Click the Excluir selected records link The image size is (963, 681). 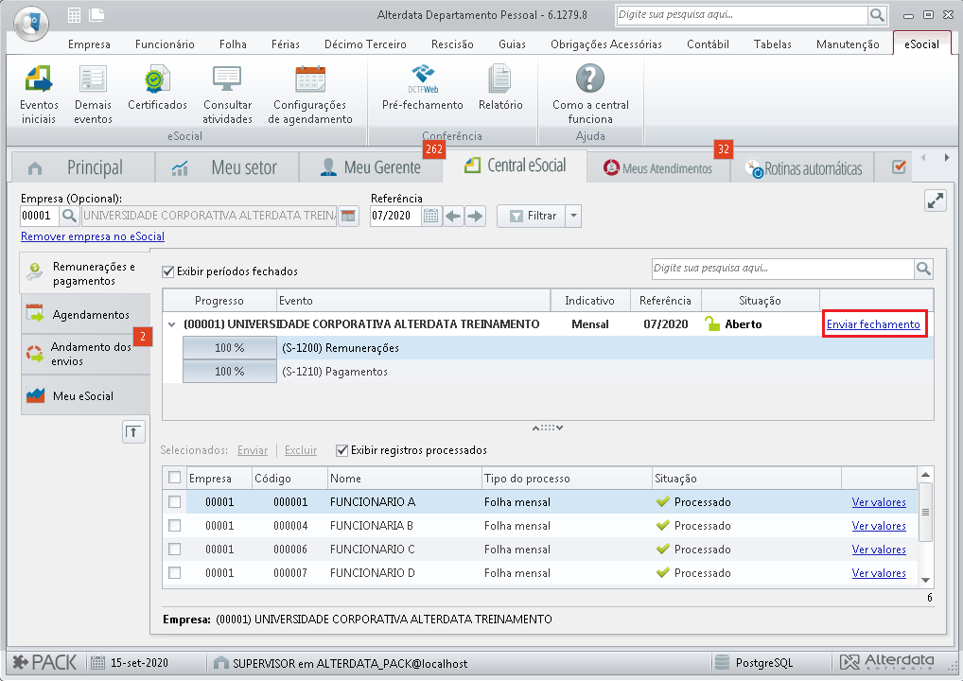point(300,450)
